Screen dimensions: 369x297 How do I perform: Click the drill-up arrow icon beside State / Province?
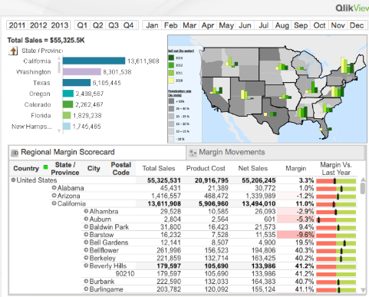(x=13, y=51)
